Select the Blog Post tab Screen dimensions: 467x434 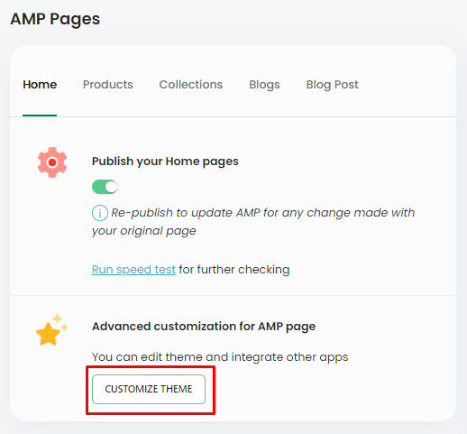pyautogui.click(x=332, y=85)
